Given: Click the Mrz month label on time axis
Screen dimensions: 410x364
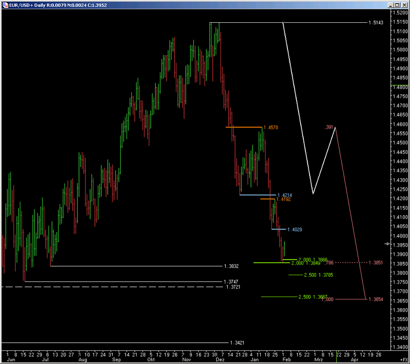Looking at the screenshot, I should tap(318, 360).
